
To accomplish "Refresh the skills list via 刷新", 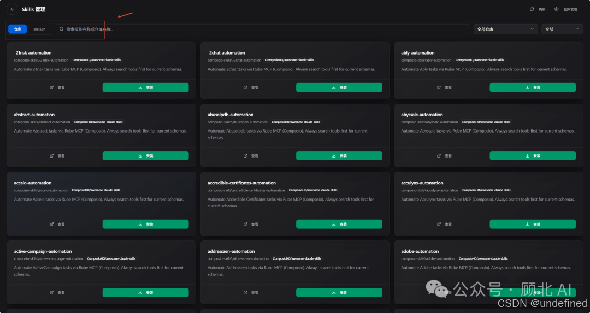I will click(x=538, y=9).
